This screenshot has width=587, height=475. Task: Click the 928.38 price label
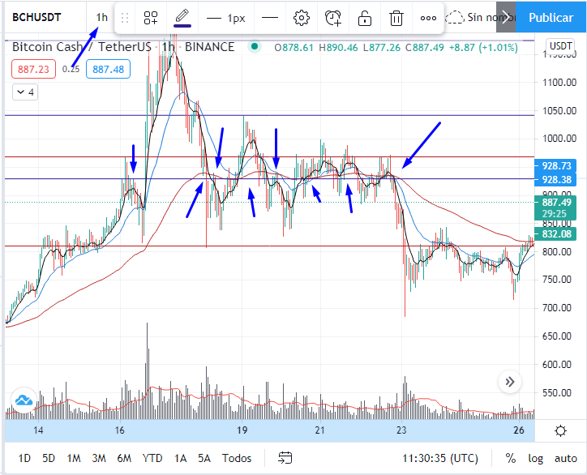pyautogui.click(x=556, y=180)
